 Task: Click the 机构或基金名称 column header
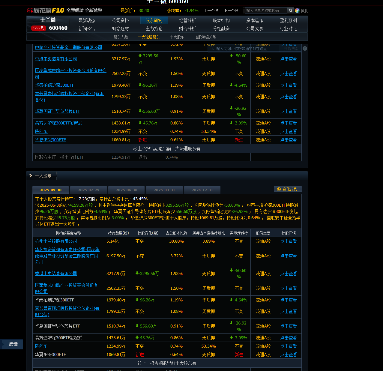tap(68, 233)
